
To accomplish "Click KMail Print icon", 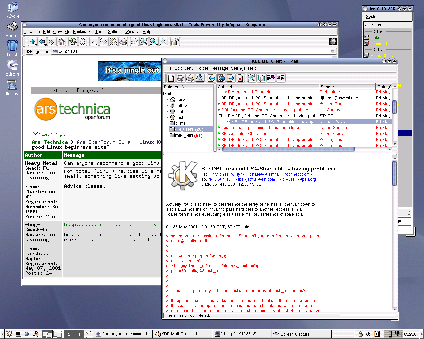I will point(190,78).
